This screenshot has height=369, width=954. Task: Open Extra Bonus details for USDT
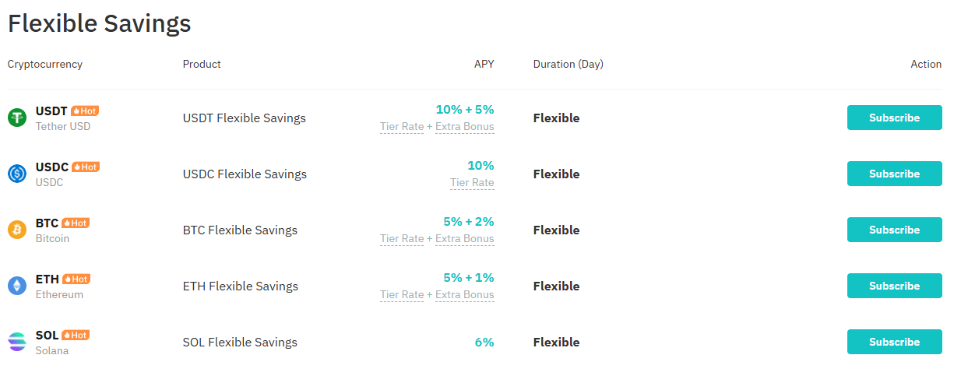(465, 127)
